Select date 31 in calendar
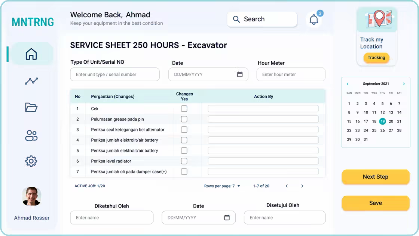Image resolution: width=419 pixels, height=236 pixels. coord(366,139)
